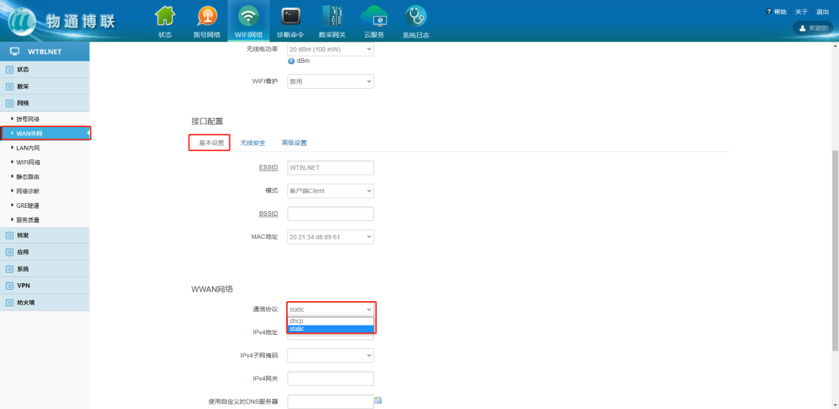This screenshot has height=409, width=839.
Task: Open the WIFI看护 dropdown
Action: (330, 81)
